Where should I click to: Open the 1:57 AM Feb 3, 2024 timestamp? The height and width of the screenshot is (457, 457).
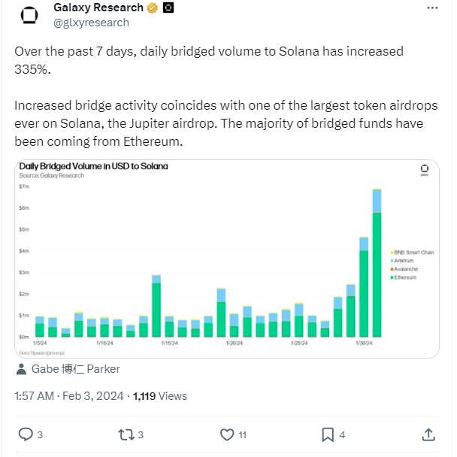point(69,396)
